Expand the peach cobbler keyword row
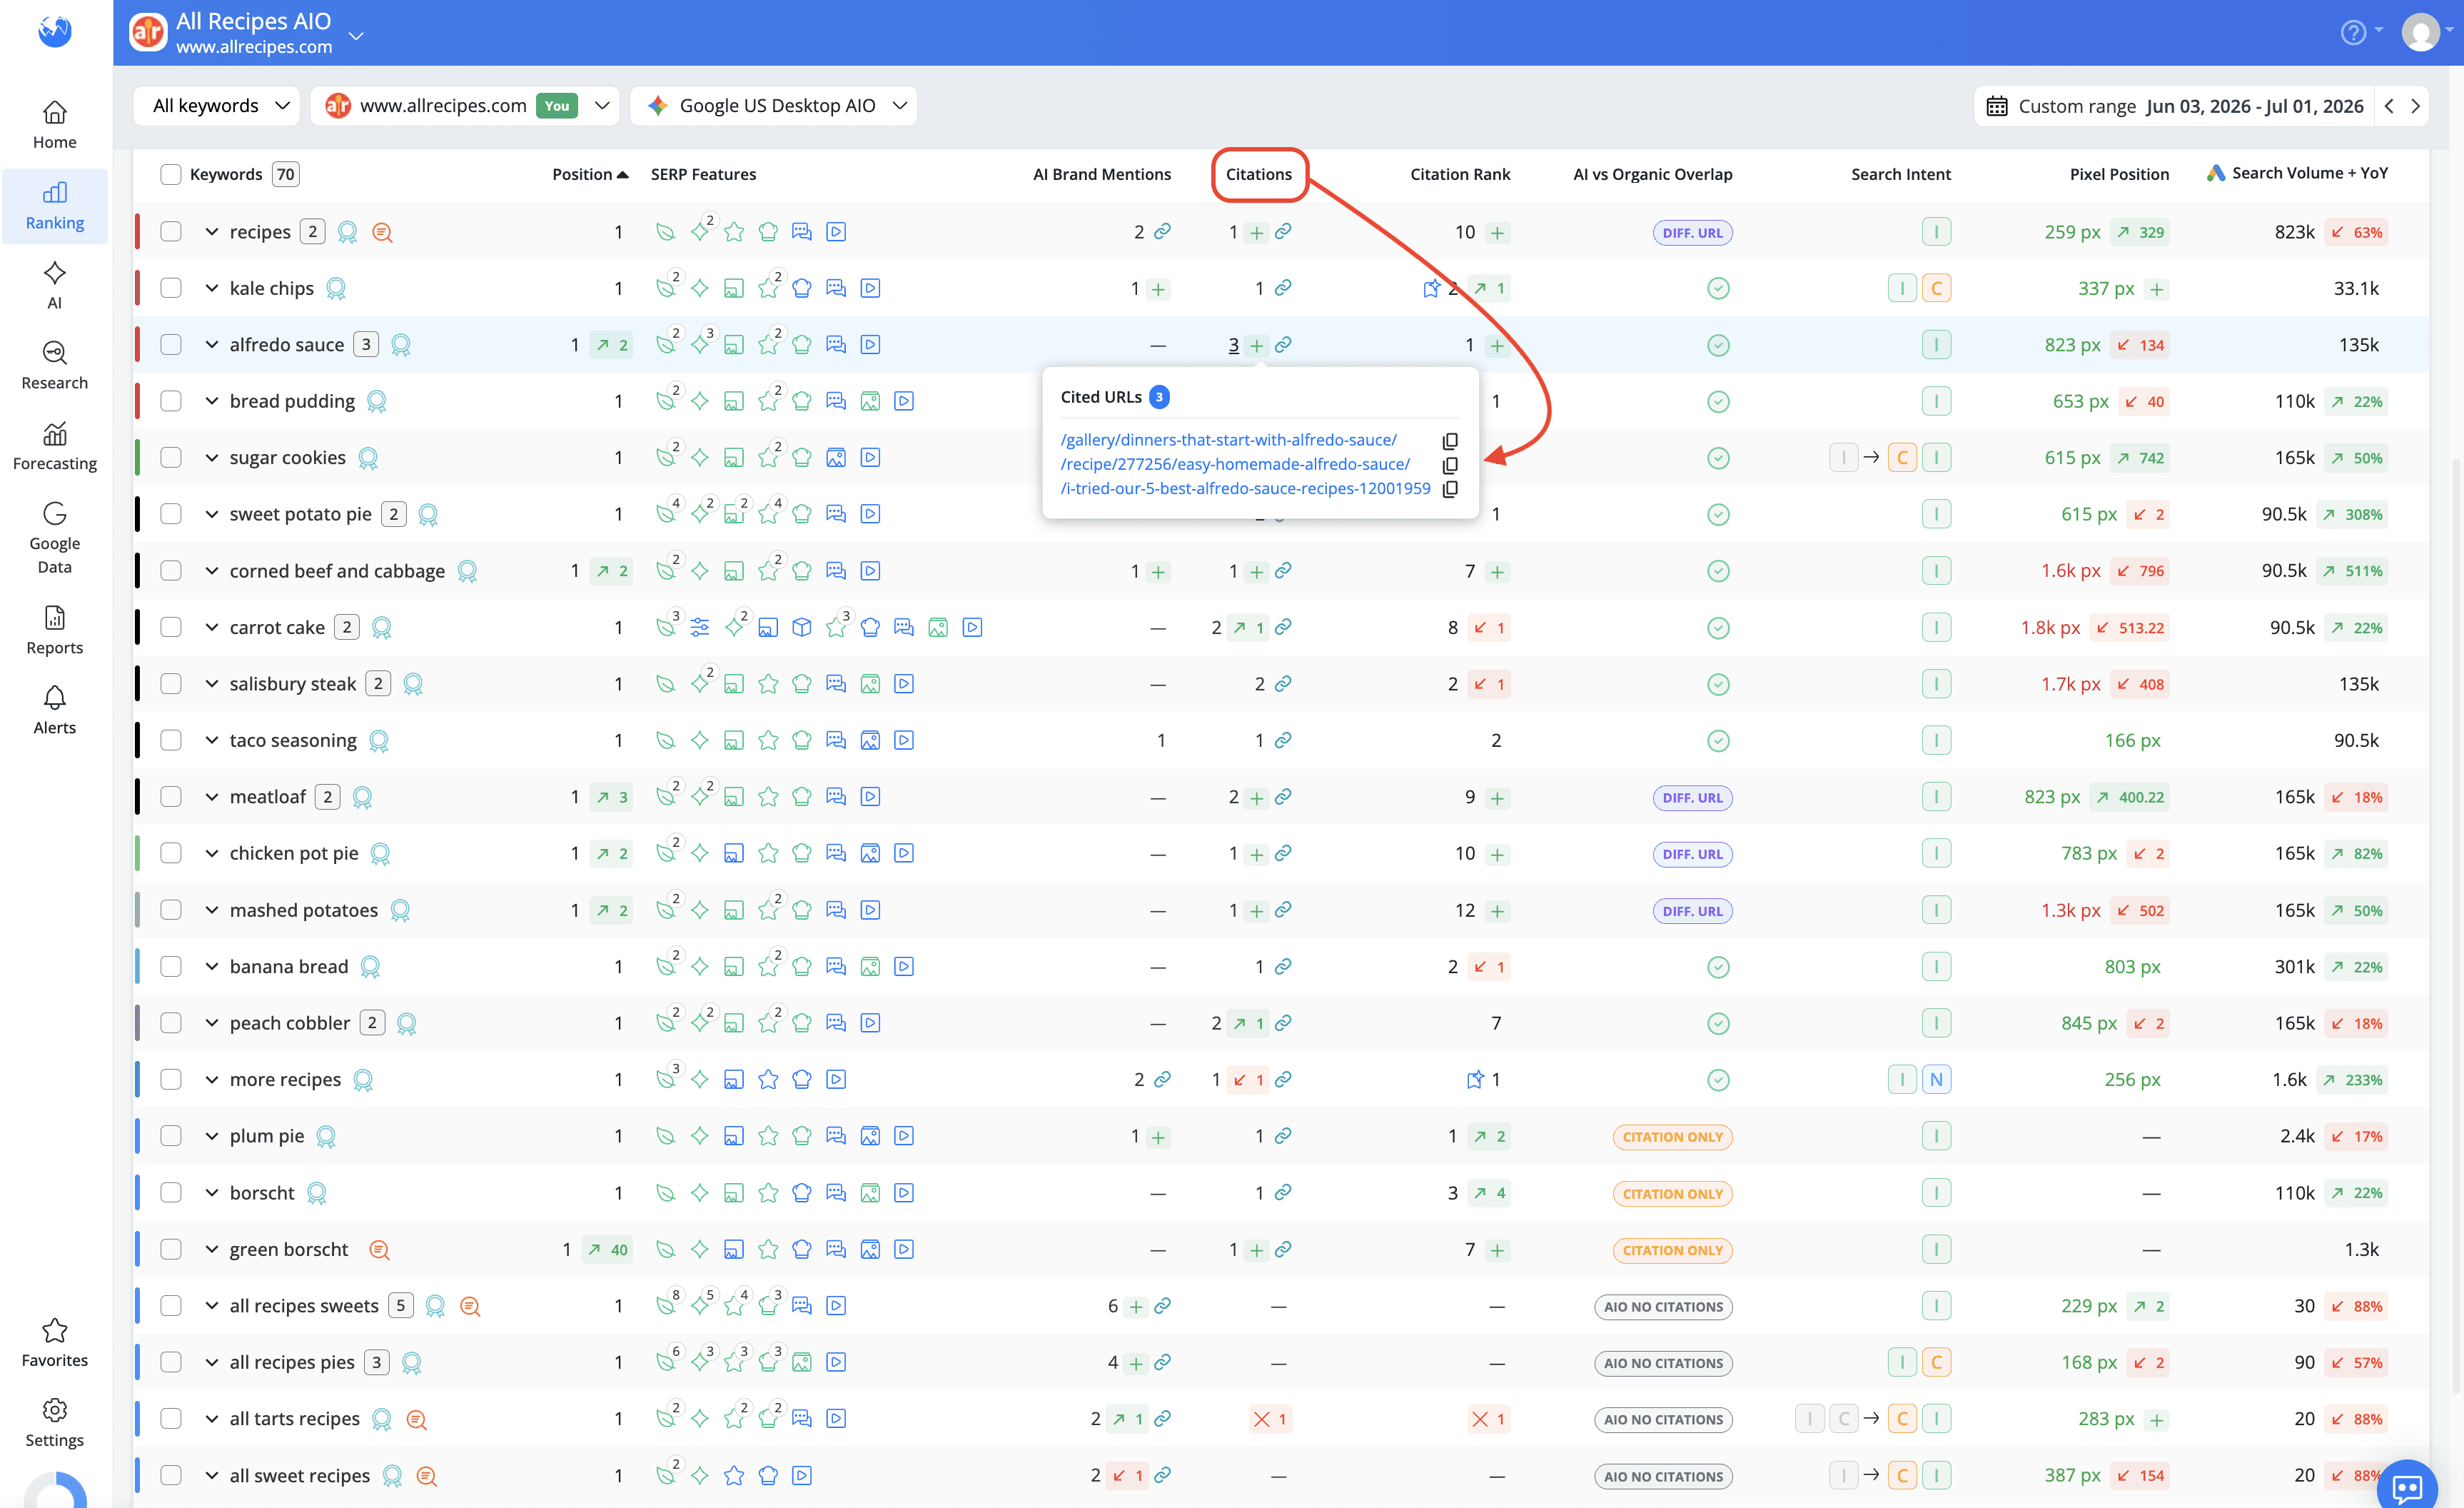The image size is (2464, 1508). pyautogui.click(x=211, y=1023)
